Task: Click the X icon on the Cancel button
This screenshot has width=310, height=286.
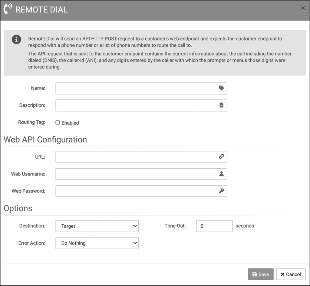Action: [x=282, y=274]
